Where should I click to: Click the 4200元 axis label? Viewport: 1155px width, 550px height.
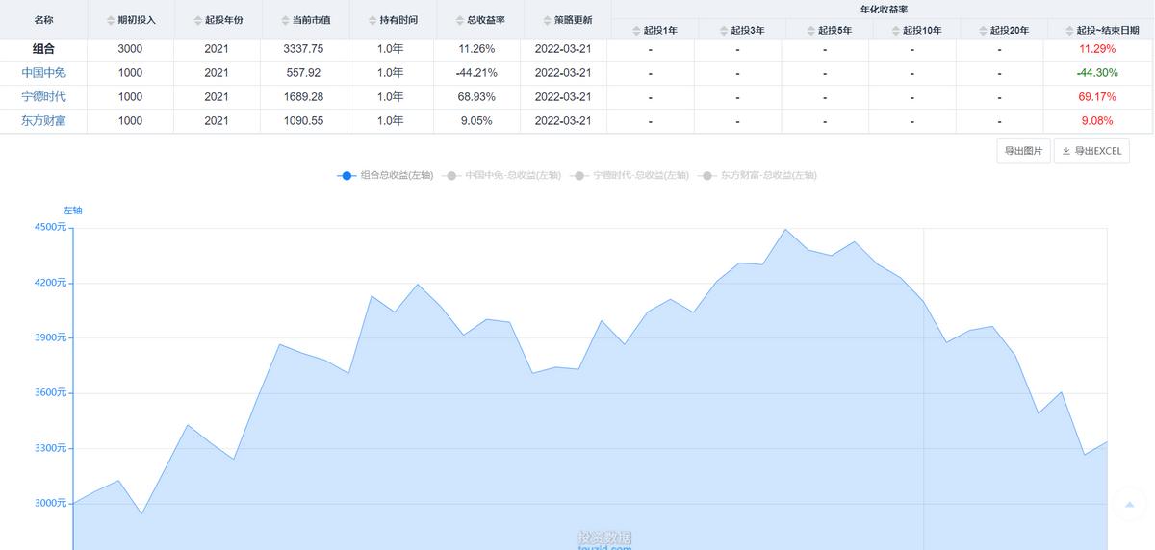coord(48,283)
